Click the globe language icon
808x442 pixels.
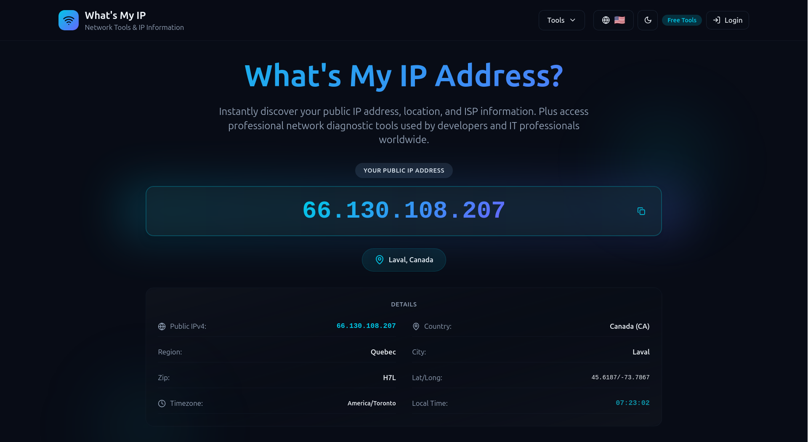point(606,20)
